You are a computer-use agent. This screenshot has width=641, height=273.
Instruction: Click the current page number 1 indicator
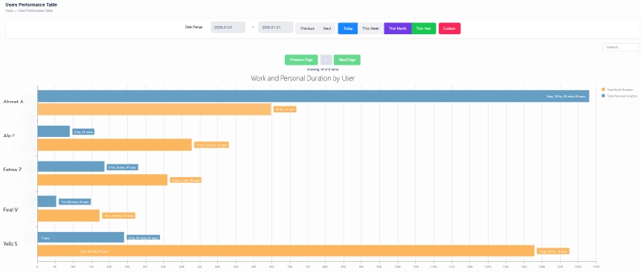tap(326, 60)
